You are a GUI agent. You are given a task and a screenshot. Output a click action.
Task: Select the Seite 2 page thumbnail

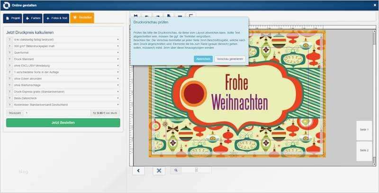[x=364, y=151]
